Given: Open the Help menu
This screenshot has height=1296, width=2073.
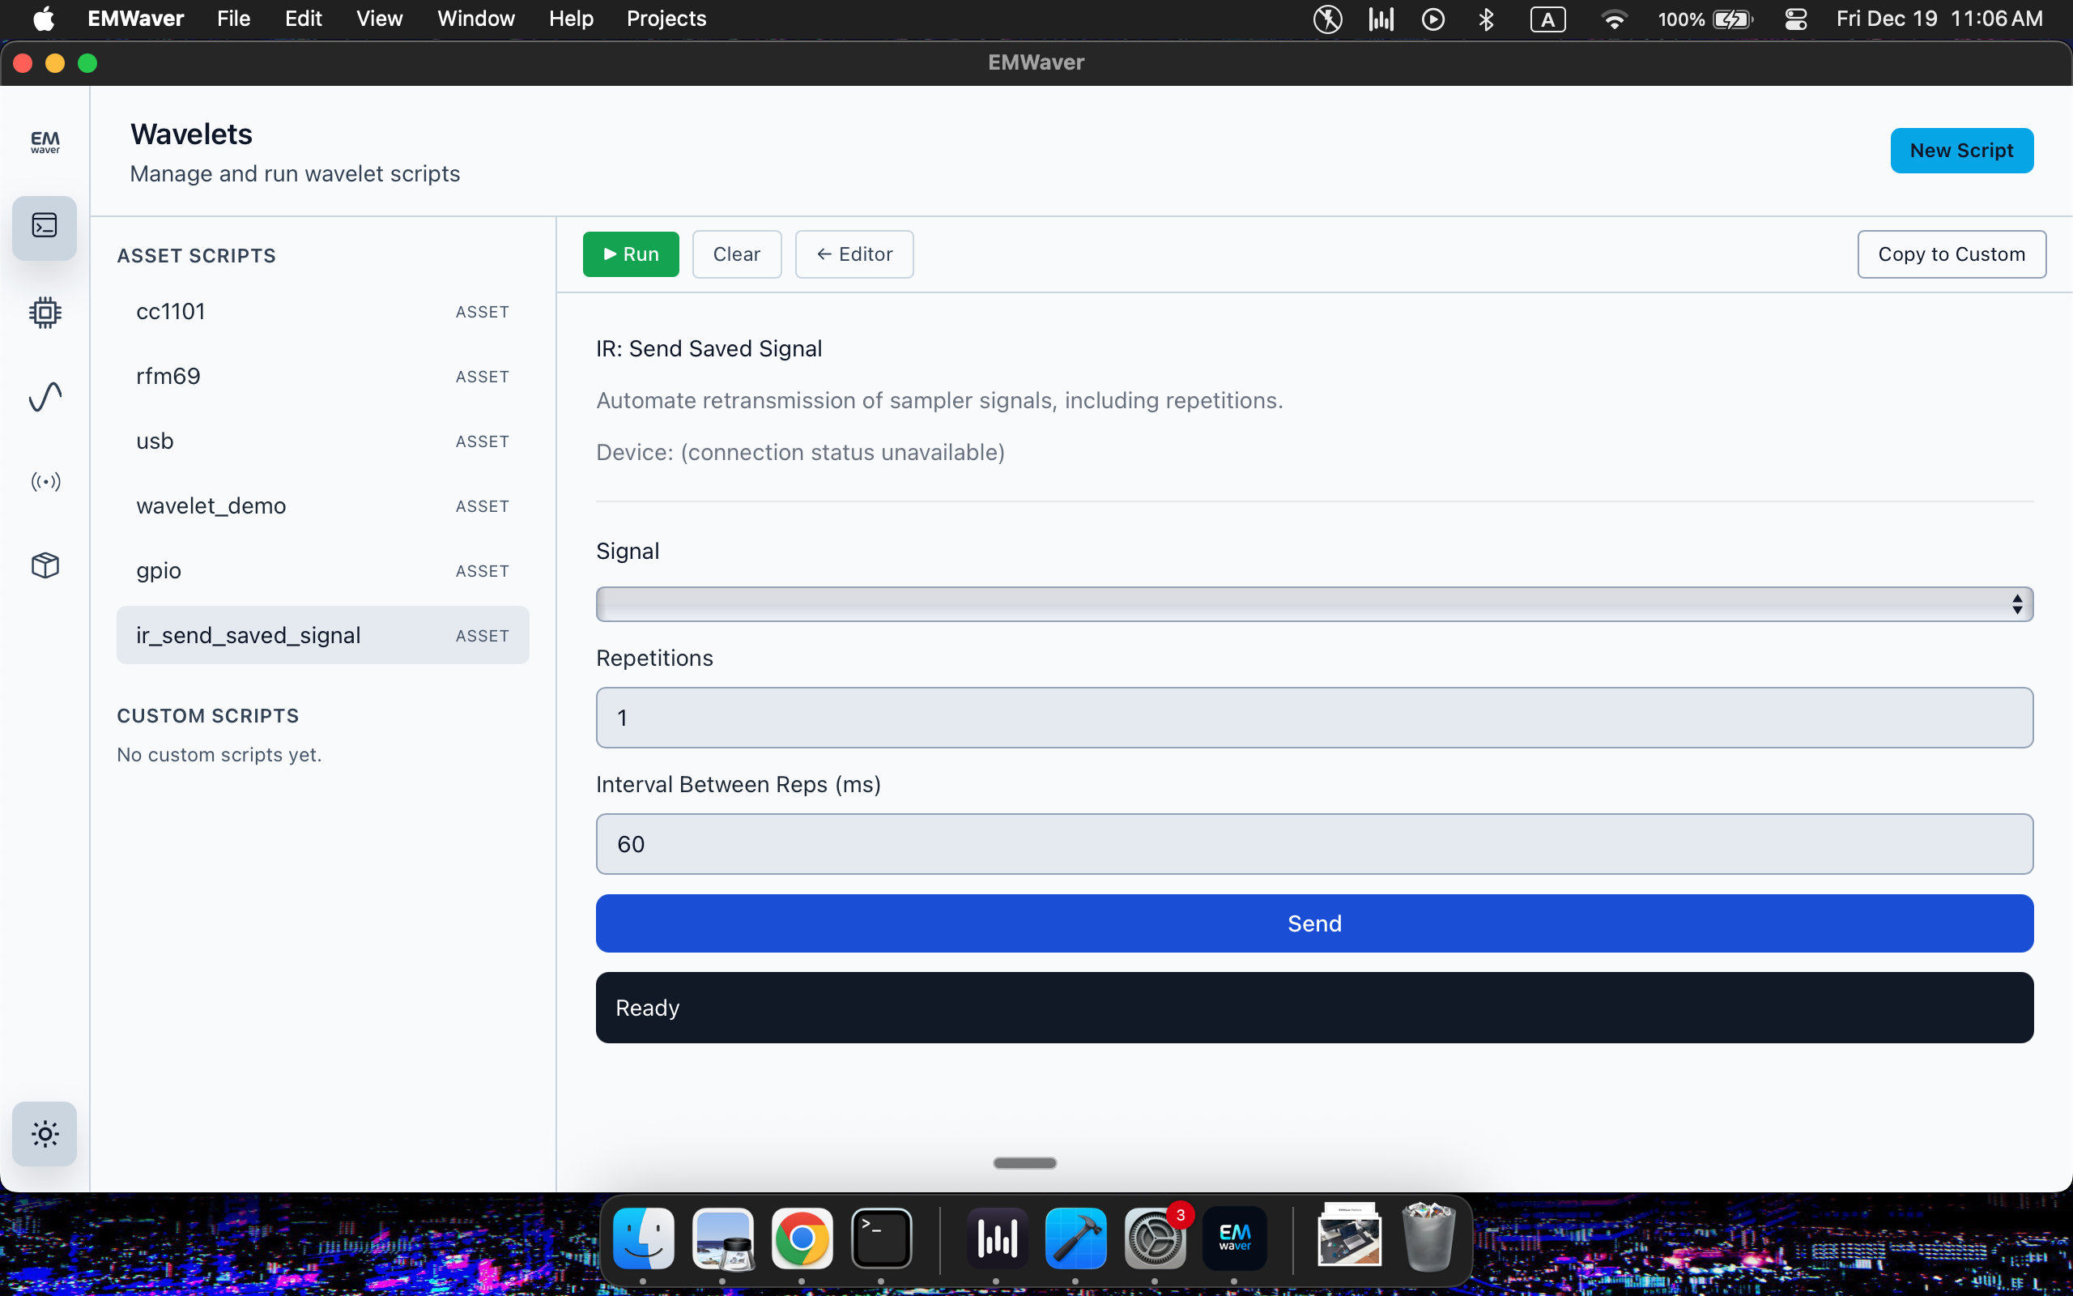Looking at the screenshot, I should pos(572,19).
